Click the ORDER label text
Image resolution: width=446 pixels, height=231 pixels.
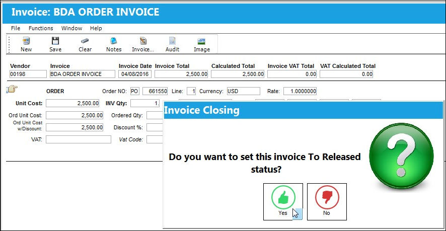55,91
